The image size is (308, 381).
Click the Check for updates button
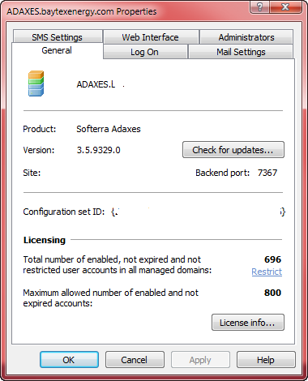point(233,150)
